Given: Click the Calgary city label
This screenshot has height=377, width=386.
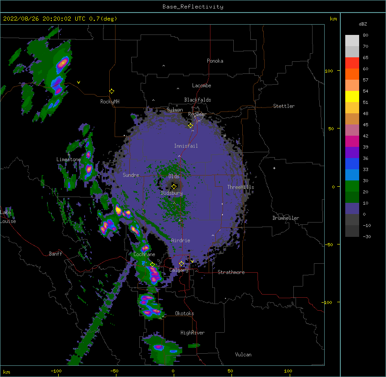Looking at the screenshot, I should point(179,270).
